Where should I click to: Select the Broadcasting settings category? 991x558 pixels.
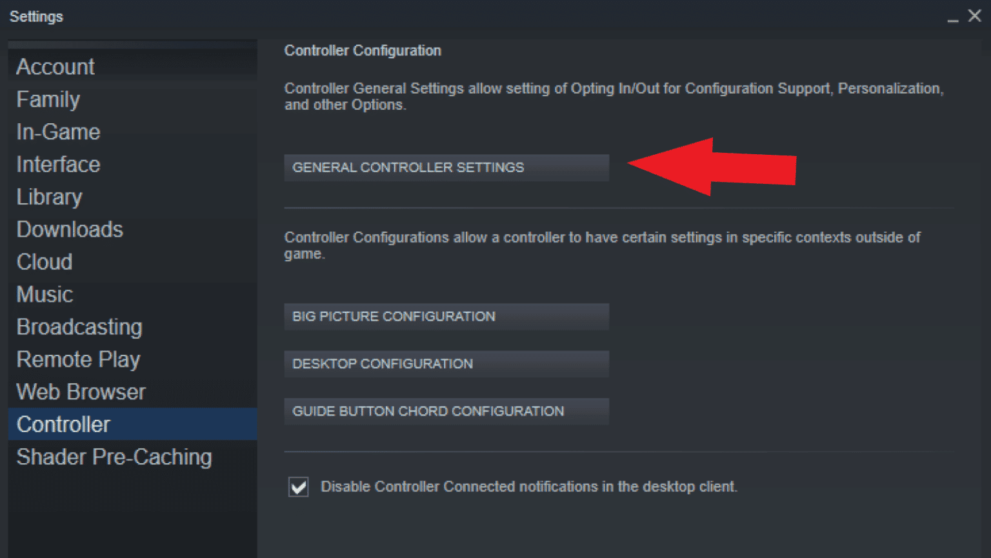(79, 327)
